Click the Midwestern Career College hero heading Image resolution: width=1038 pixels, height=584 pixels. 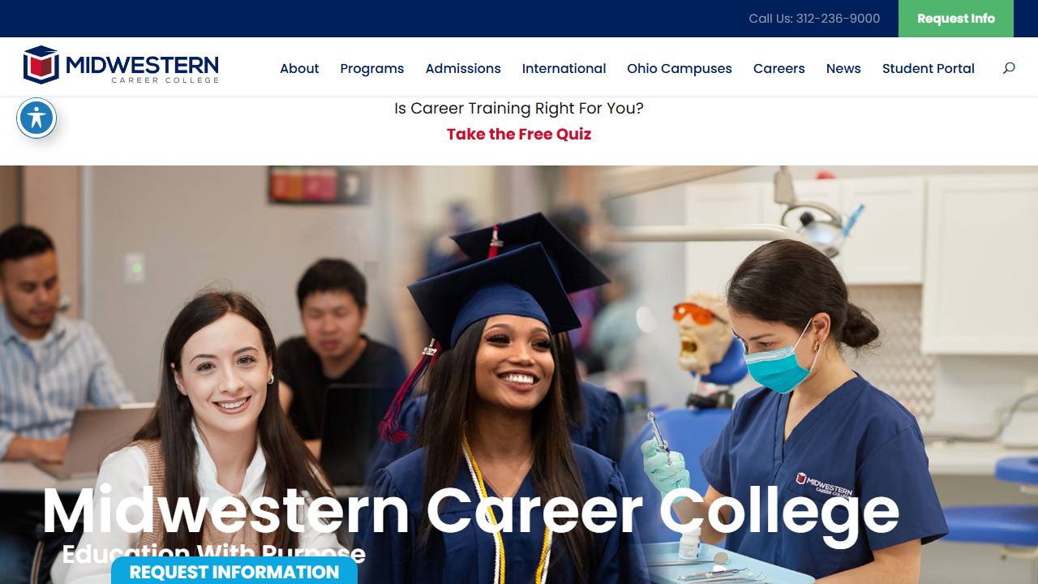coord(470,511)
